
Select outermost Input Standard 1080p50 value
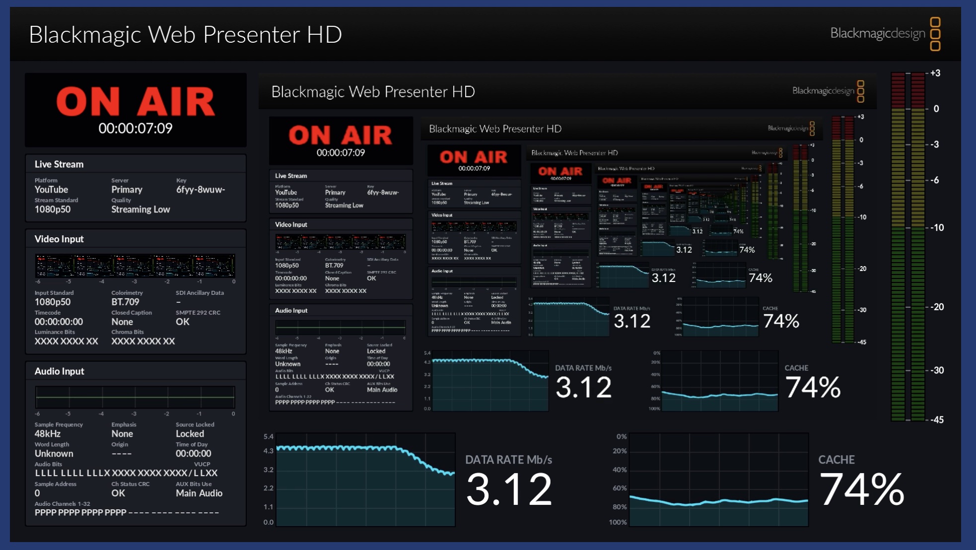pos(53,302)
